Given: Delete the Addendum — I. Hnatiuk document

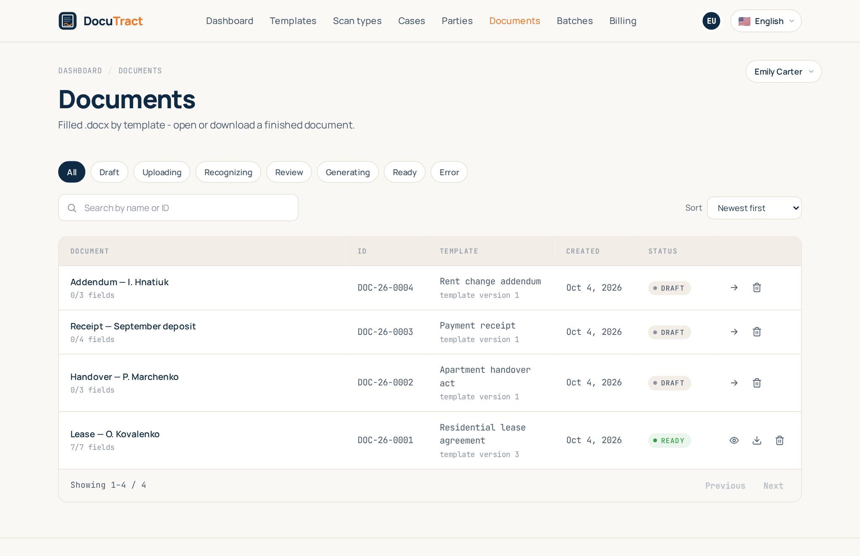Looking at the screenshot, I should (x=757, y=288).
